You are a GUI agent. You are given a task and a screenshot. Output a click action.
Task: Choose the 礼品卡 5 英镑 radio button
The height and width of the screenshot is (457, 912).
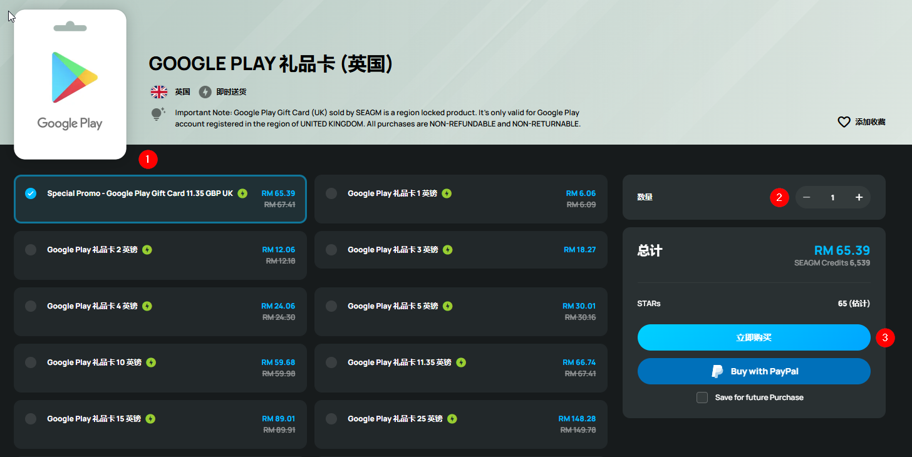[331, 306]
